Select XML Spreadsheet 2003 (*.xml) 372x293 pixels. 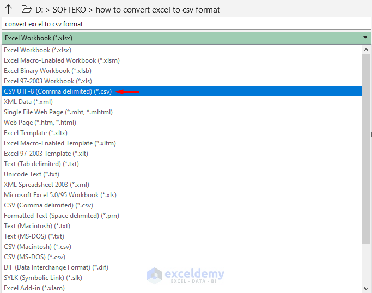[182, 185]
